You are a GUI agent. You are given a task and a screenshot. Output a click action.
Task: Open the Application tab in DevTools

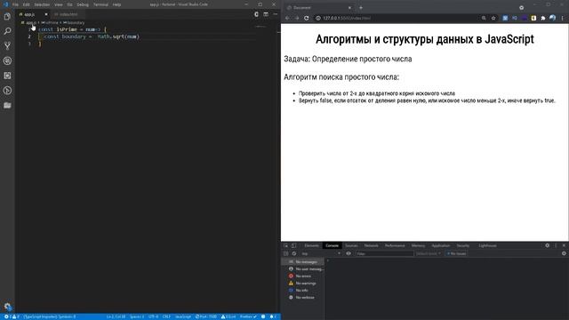[441, 245]
